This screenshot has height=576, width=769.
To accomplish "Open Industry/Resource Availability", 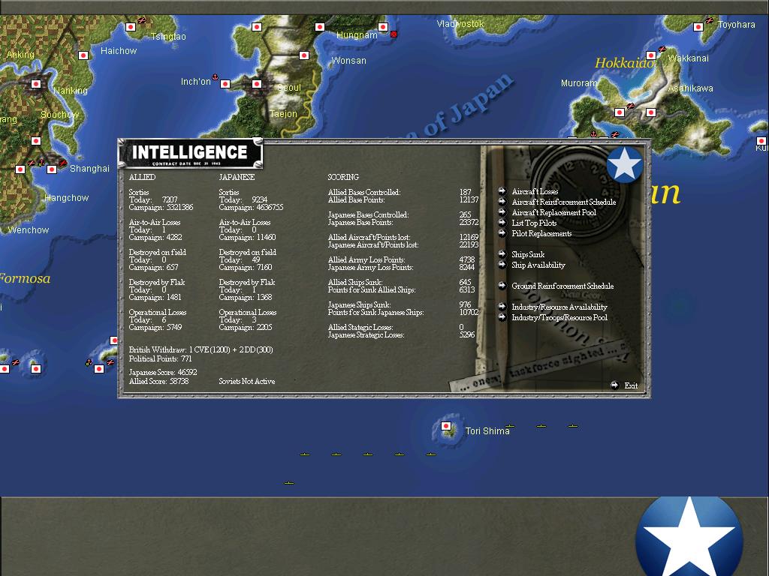I will pos(559,307).
